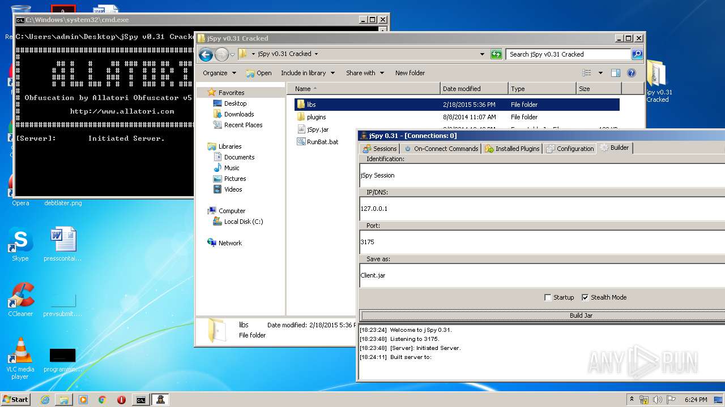Open Recent Places in navigation pane

pyautogui.click(x=243, y=125)
